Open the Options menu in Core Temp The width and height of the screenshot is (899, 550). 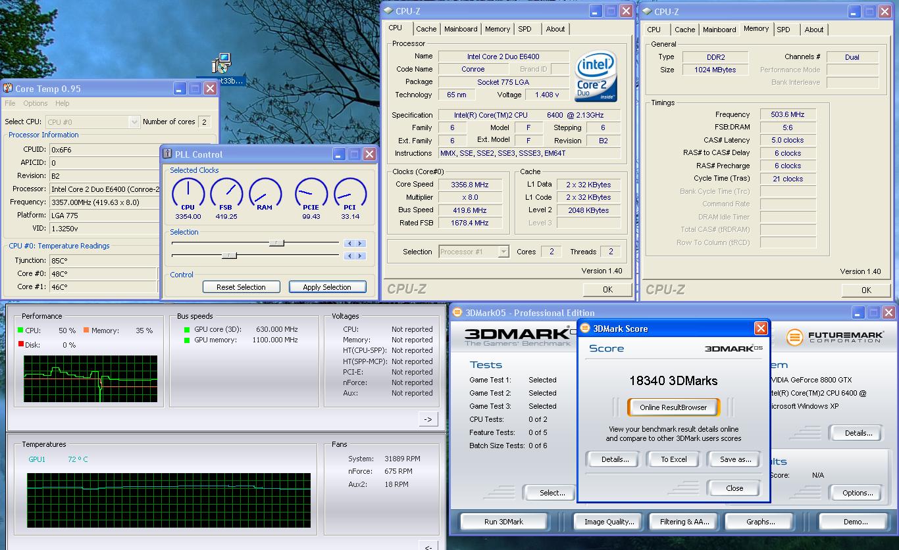(35, 103)
